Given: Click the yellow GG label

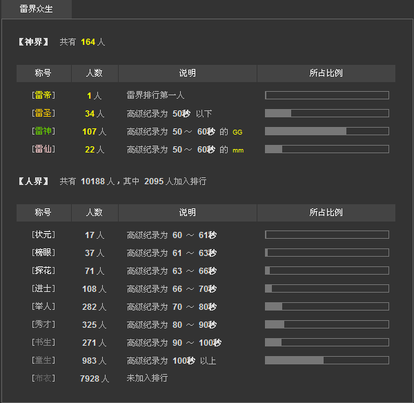Looking at the screenshot, I should tap(237, 132).
